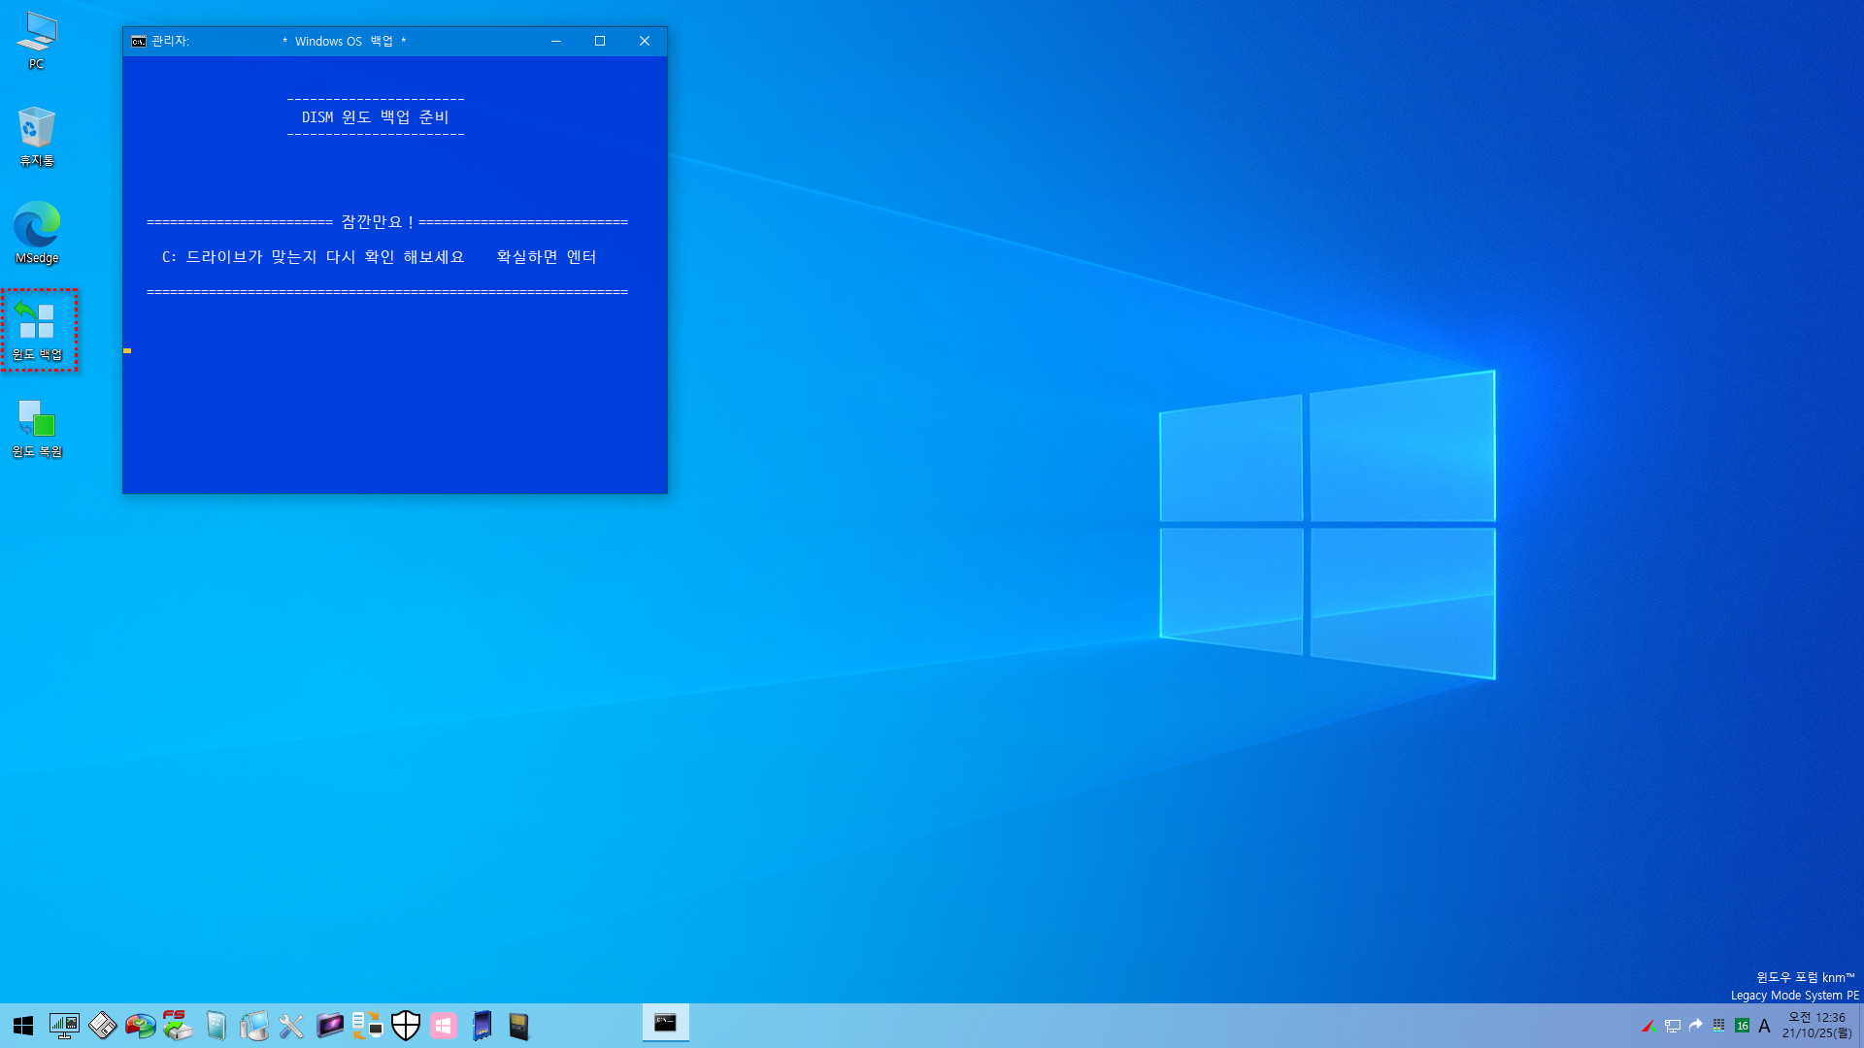The height and width of the screenshot is (1048, 1864).
Task: Click the 'DISM 윈도 백업 준비' heading text
Action: [376, 117]
